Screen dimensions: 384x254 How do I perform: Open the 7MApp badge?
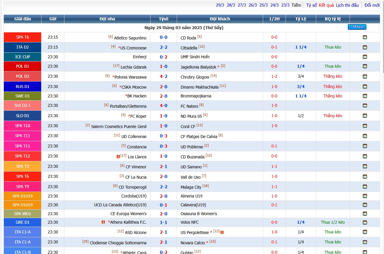(357, 27)
